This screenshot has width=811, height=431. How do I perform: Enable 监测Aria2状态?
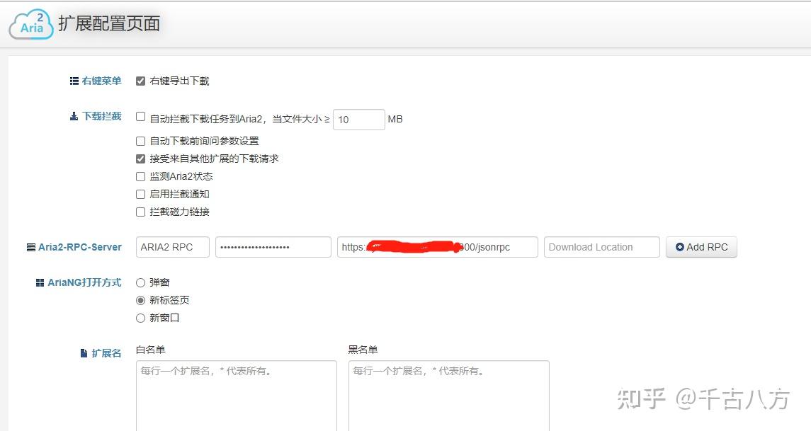coord(140,176)
